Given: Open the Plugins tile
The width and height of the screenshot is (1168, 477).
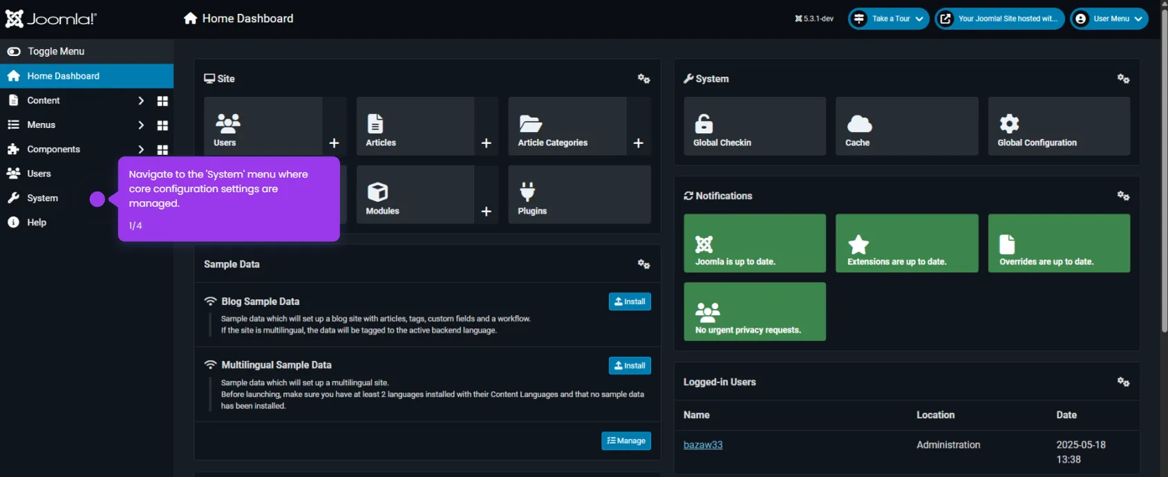Looking at the screenshot, I should click(x=579, y=194).
